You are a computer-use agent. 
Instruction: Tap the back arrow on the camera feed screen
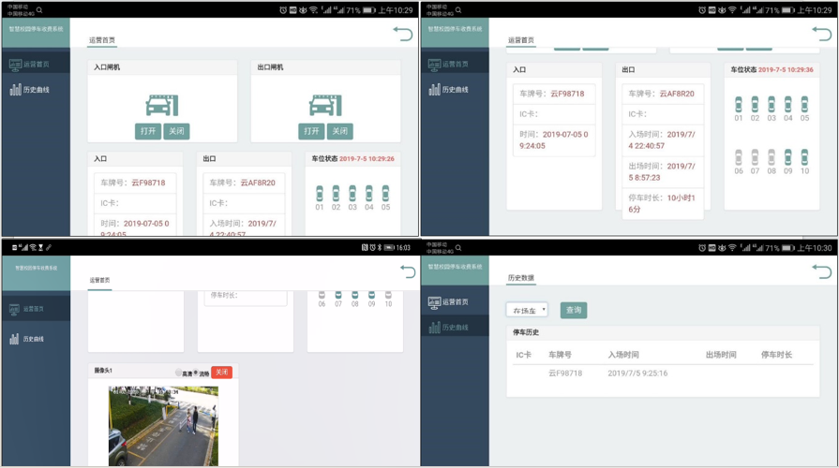[x=409, y=272]
